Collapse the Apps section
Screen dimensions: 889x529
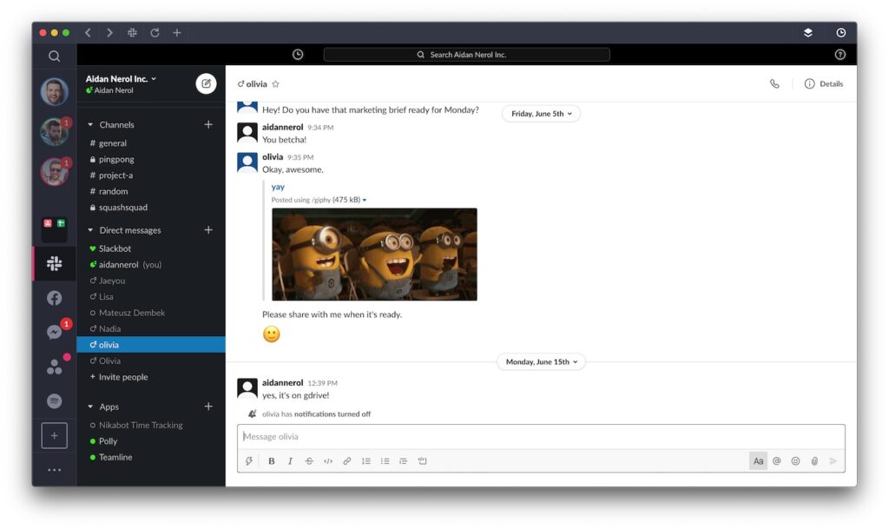(90, 407)
